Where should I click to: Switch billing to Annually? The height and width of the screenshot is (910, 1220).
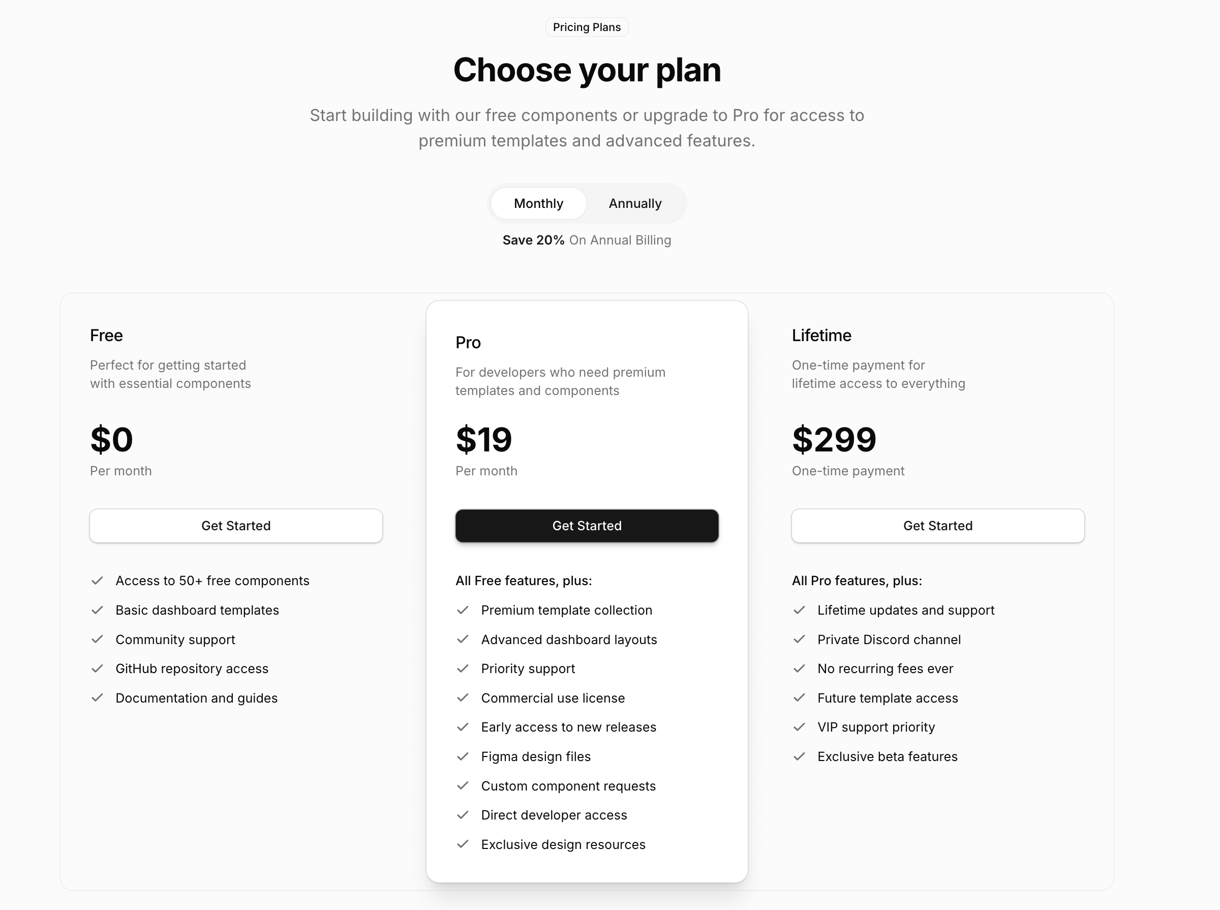tap(634, 203)
